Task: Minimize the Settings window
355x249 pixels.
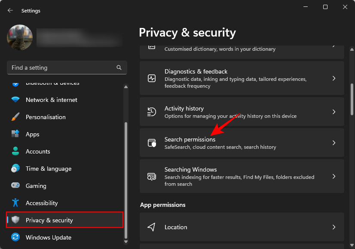Action: (x=306, y=7)
